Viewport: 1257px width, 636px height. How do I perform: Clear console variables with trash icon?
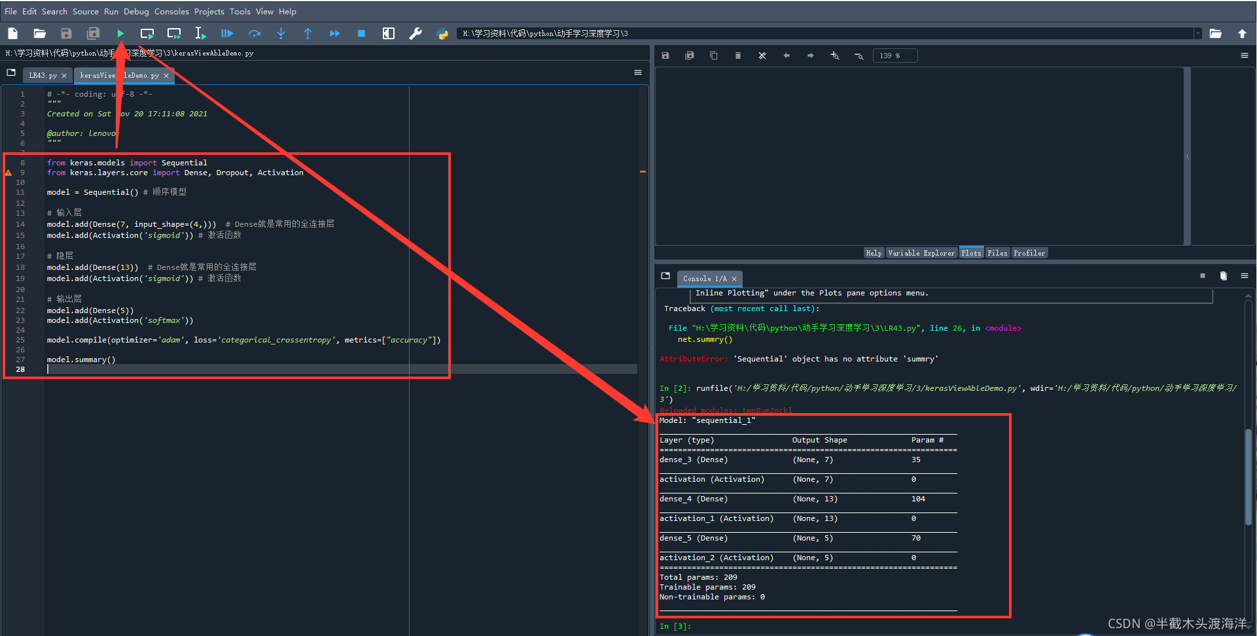pyautogui.click(x=1224, y=276)
